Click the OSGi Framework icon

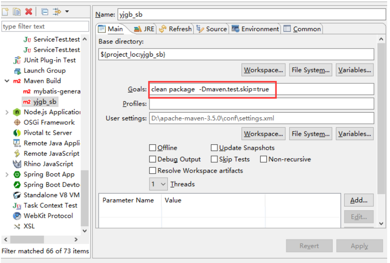[x=17, y=123]
